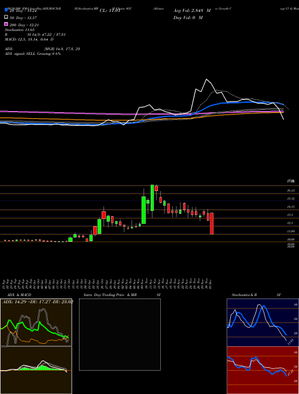Click the 'ADX signal: SELL' text

pos(20,54)
